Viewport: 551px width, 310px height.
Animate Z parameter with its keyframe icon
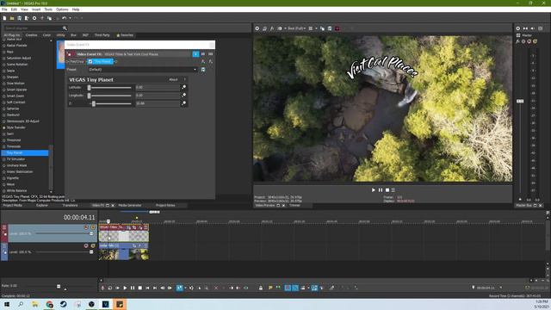(183, 103)
